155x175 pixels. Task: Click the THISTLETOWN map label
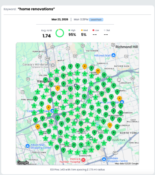[39, 152]
